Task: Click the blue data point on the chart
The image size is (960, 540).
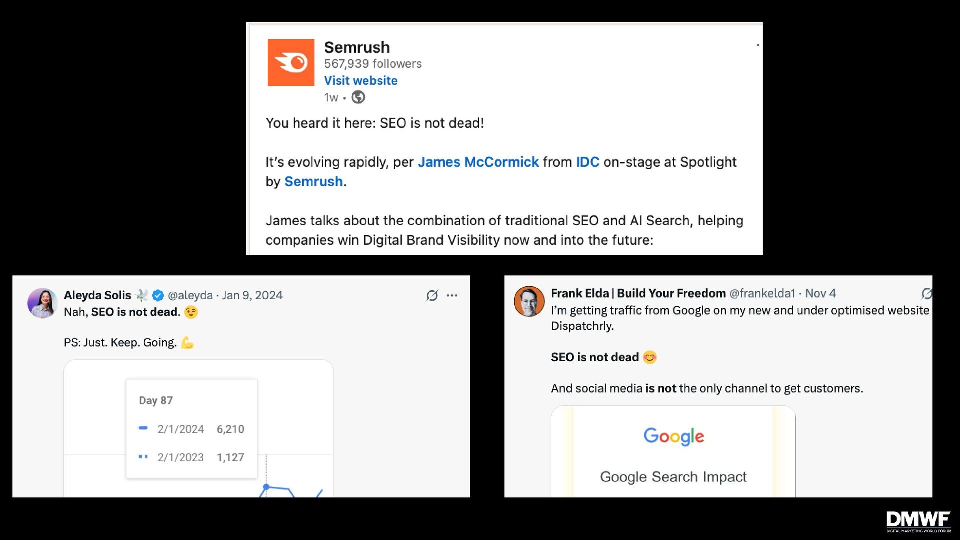Action: coord(266,486)
